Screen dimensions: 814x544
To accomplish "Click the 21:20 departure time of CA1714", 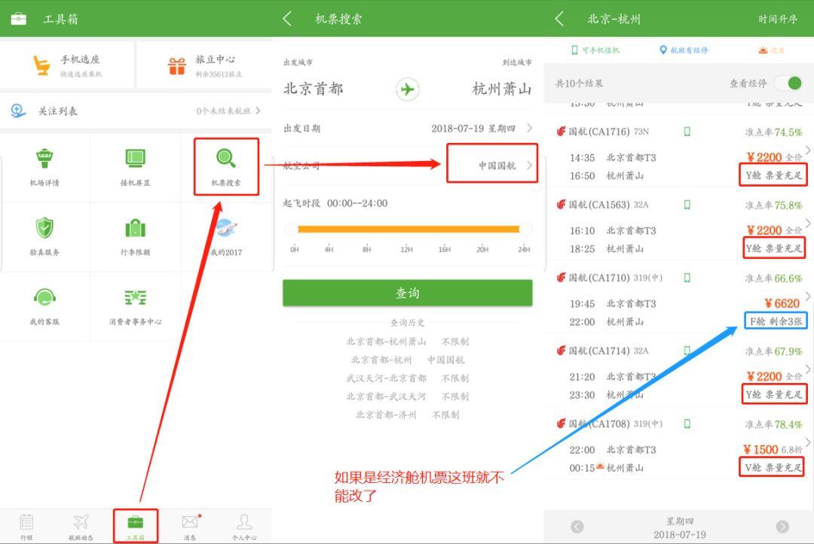I will click(x=582, y=377).
